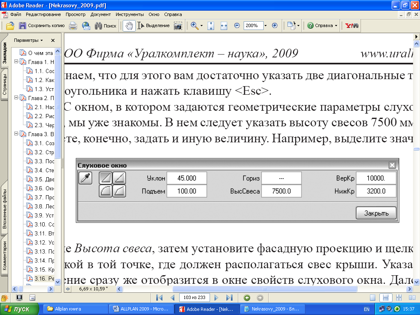This screenshot has width=420, height=315.
Task: Switch to facing pages layout
Action: coord(412,298)
